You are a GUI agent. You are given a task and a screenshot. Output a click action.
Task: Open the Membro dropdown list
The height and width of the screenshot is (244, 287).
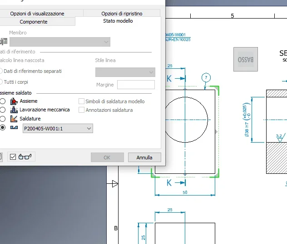click(60, 42)
